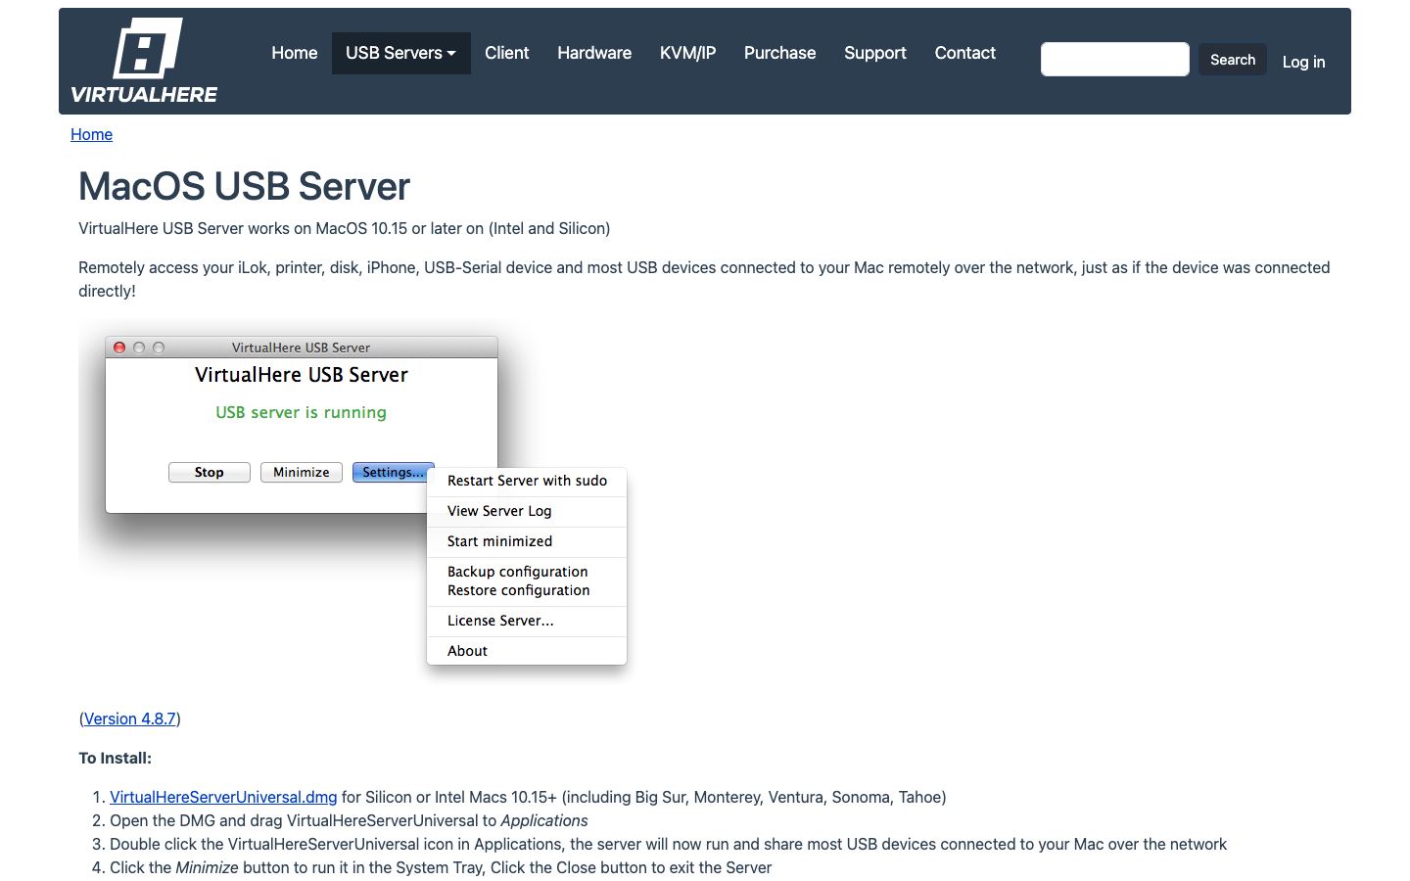1410x881 pixels.
Task: Open the Support page
Action: point(875,53)
